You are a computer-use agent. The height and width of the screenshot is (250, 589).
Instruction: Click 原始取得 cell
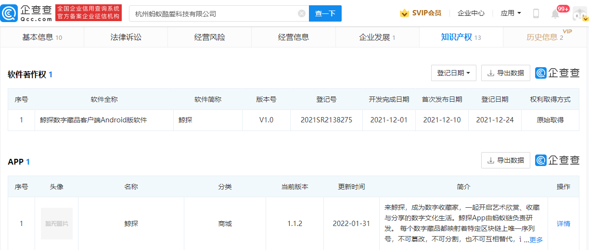[x=550, y=120]
